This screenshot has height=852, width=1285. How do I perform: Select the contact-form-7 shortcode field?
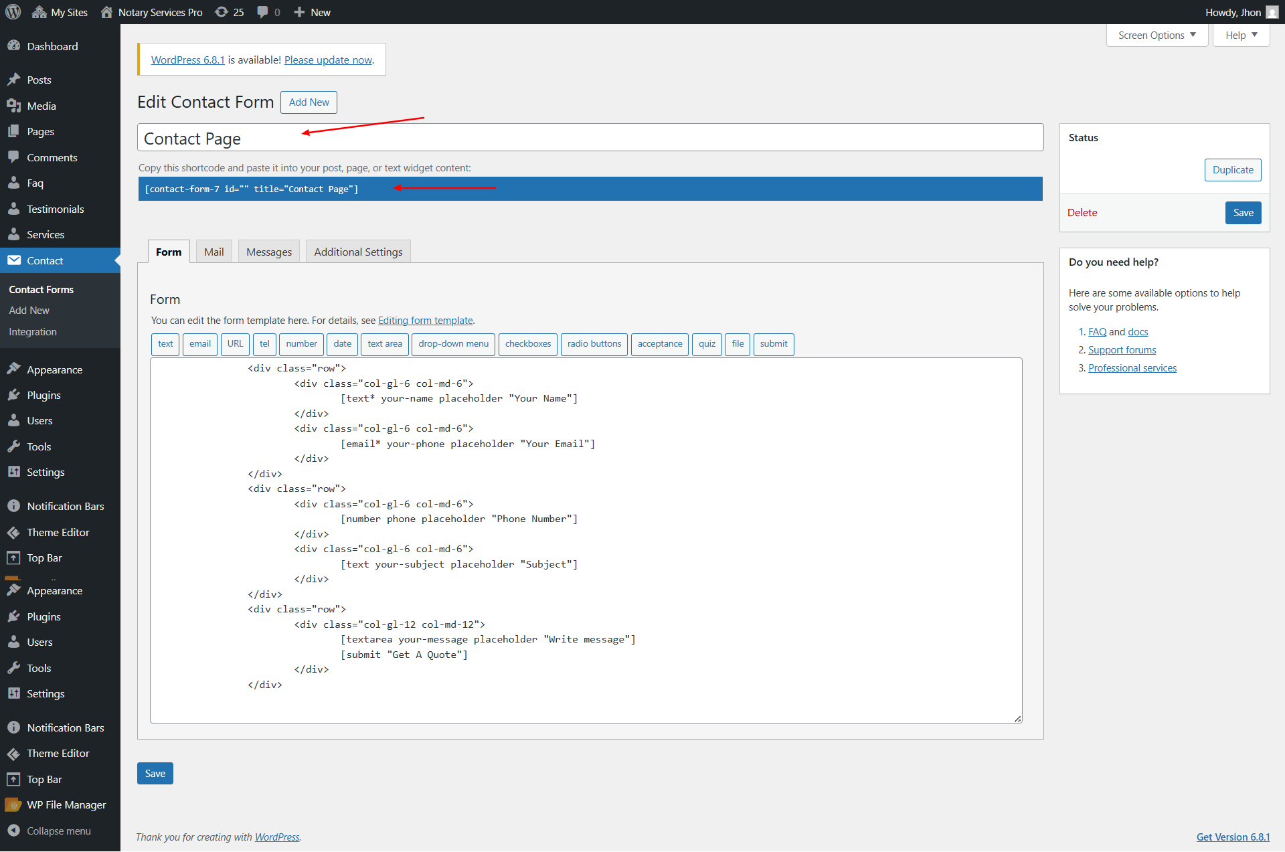click(590, 189)
